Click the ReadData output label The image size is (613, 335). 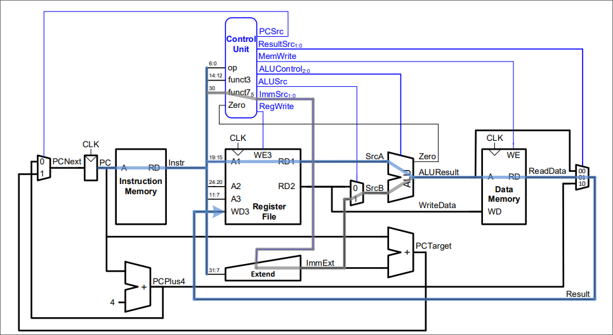pyautogui.click(x=547, y=171)
